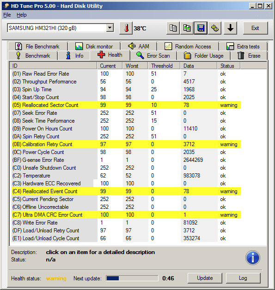Image resolution: width=275 pixels, height=290 pixels.
Task: Click the thermometer temperature icon
Action: pyautogui.click(x=126, y=28)
